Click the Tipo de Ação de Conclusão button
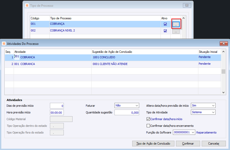Screen dimensions: 230x150 pos(153,144)
